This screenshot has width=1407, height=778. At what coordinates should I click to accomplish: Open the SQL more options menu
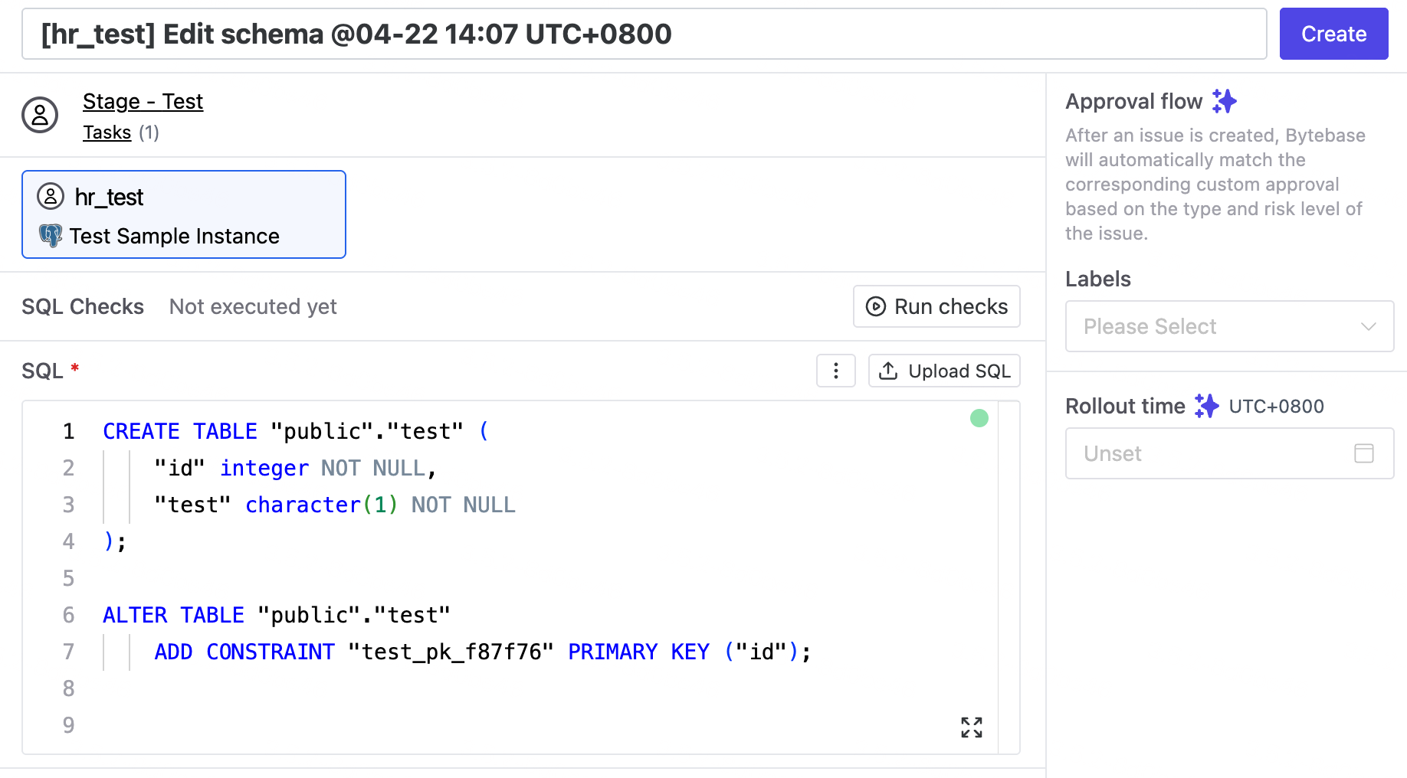(x=836, y=371)
